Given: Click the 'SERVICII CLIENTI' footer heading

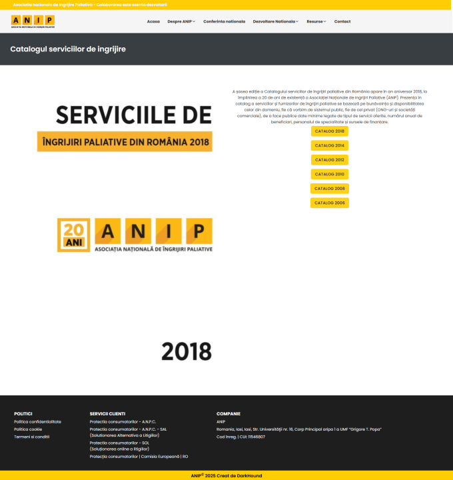Looking at the screenshot, I should point(107,413).
